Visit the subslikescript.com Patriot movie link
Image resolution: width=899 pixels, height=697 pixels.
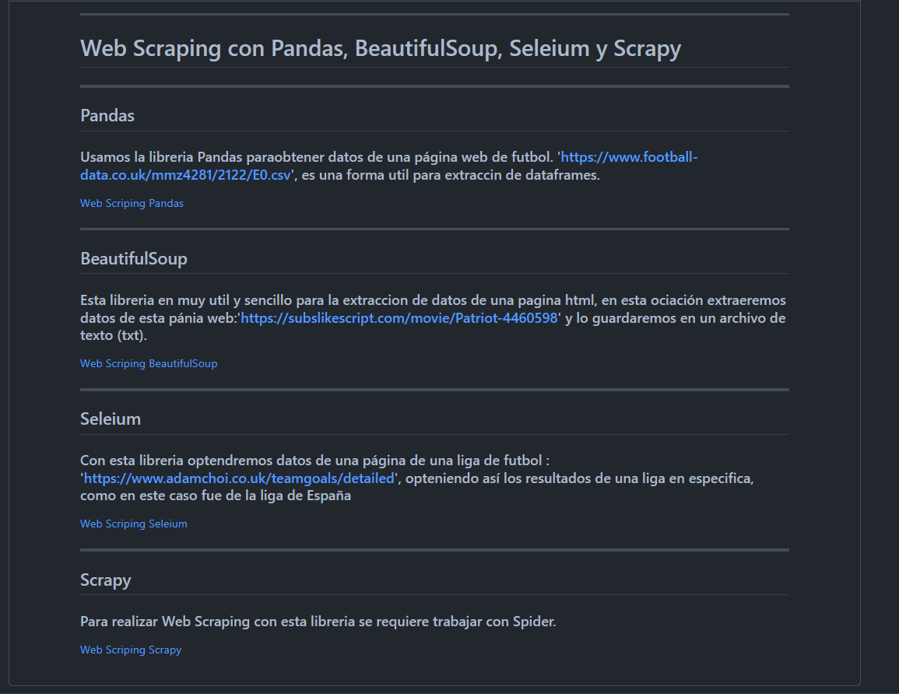399,318
